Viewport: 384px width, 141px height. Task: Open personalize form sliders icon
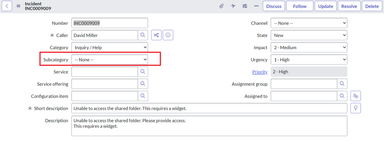(245, 6)
